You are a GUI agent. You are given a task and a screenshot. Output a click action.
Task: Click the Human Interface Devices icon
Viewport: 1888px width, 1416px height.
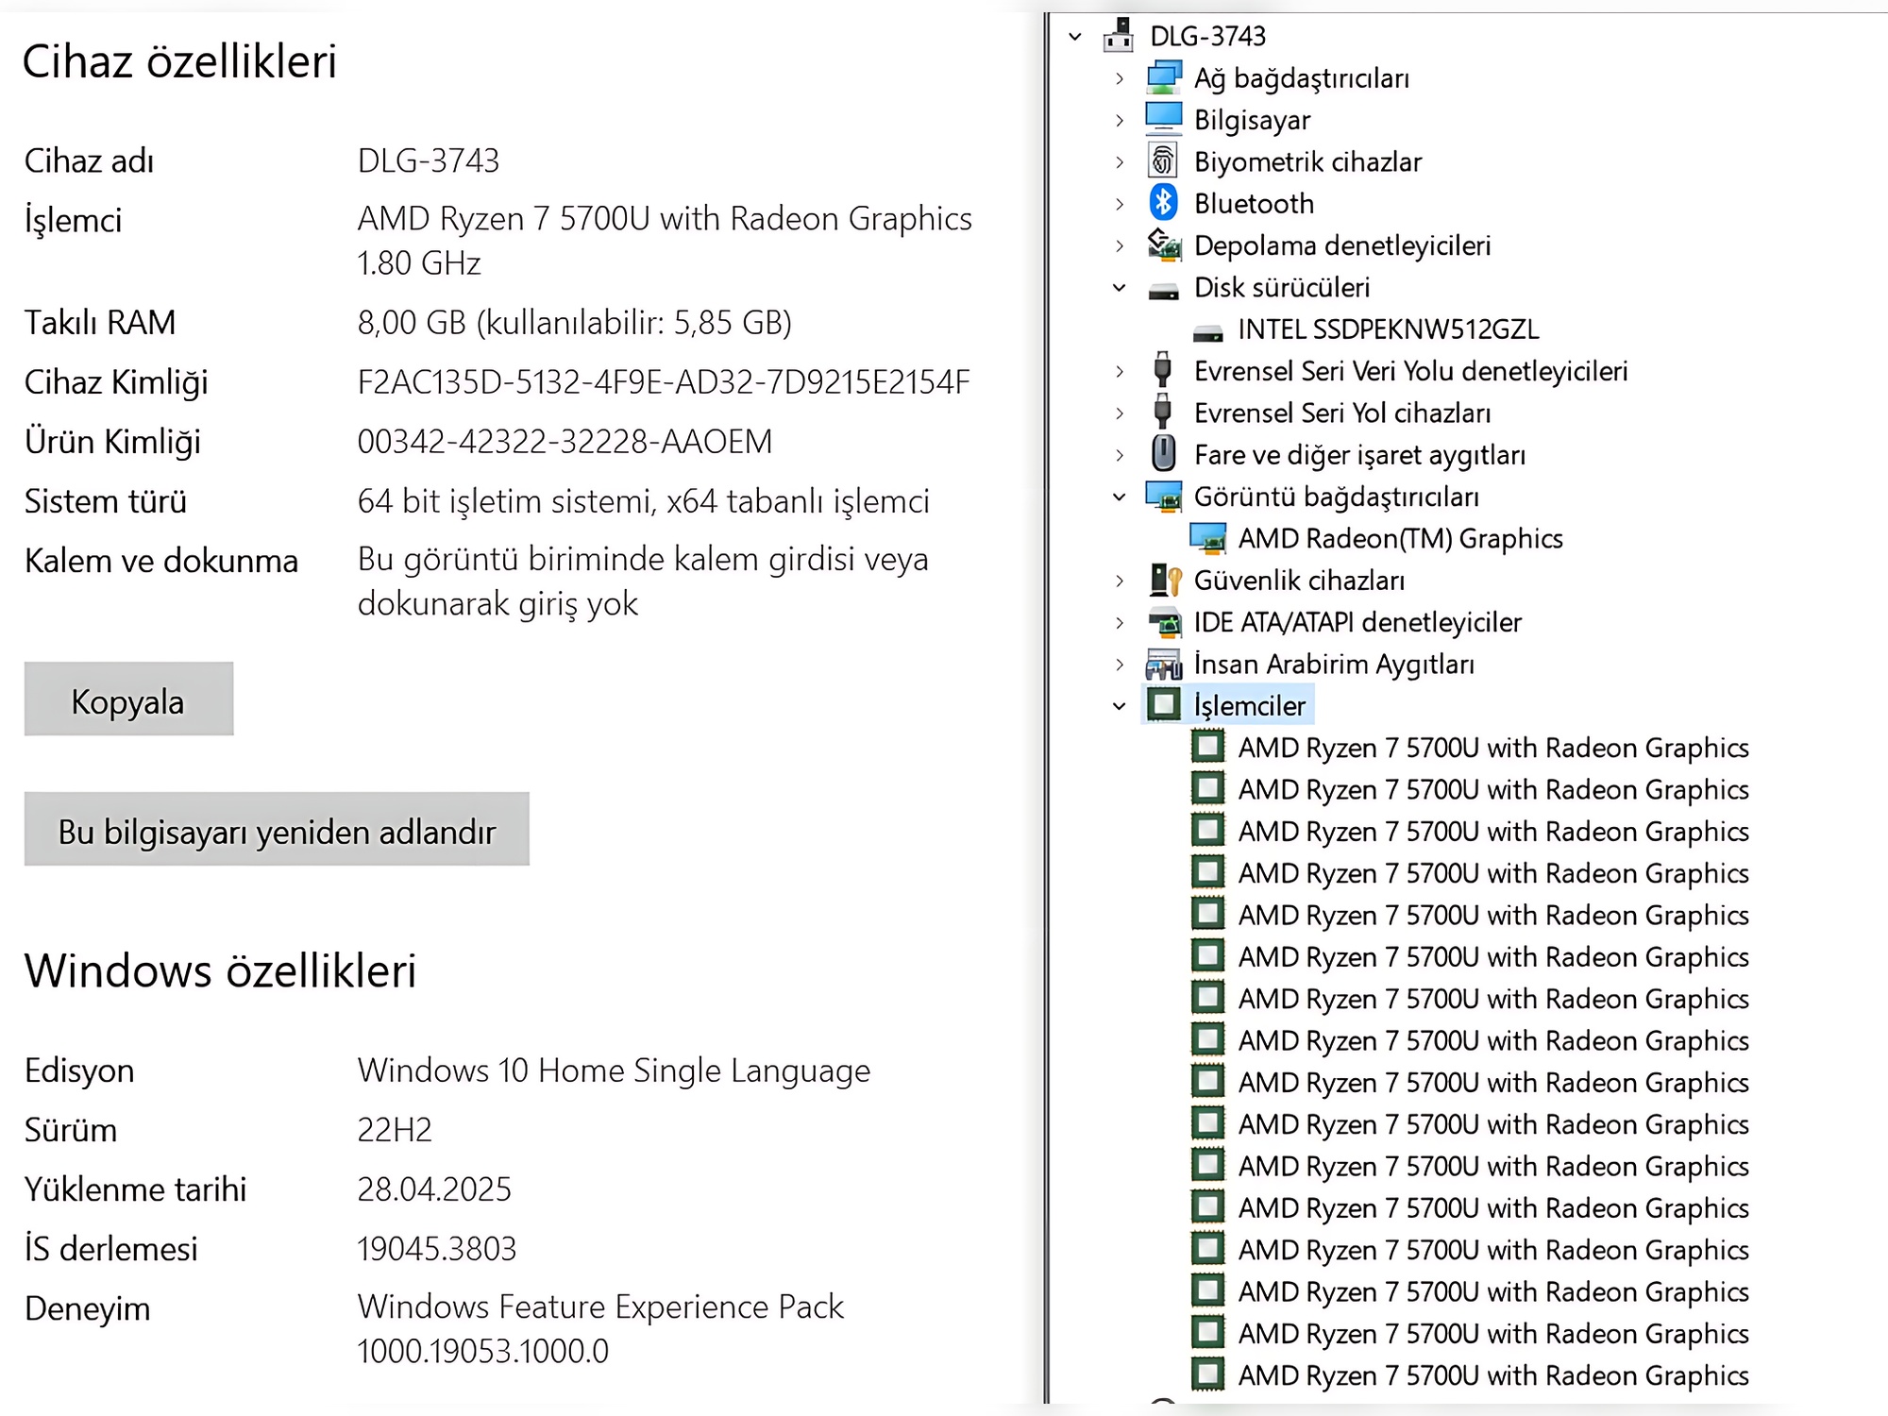pyautogui.click(x=1164, y=664)
